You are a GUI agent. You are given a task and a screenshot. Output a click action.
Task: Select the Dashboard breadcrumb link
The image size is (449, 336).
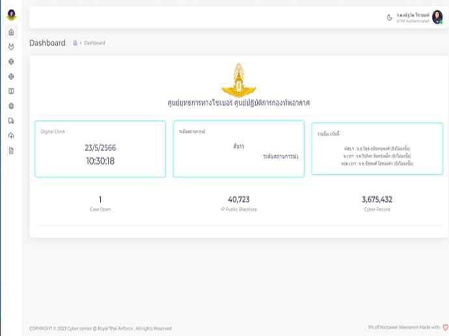94,43
